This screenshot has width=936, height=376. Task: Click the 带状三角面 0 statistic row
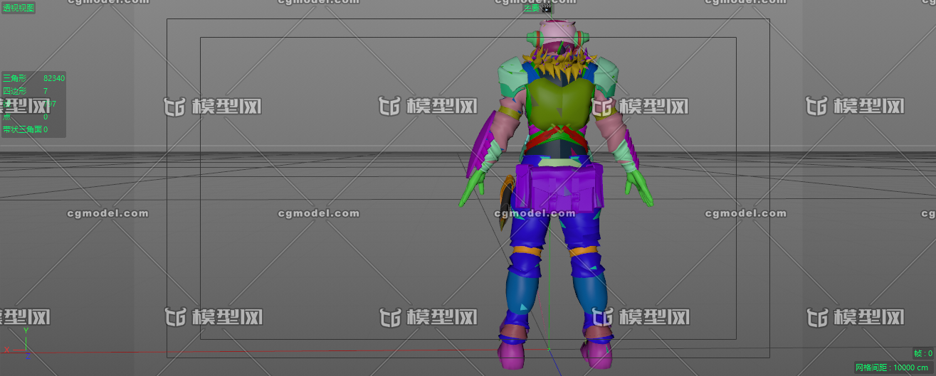(26, 129)
